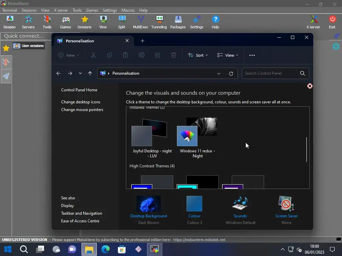Click the Quick connect input field
This screenshot has width=342, height=256.
(26, 36)
